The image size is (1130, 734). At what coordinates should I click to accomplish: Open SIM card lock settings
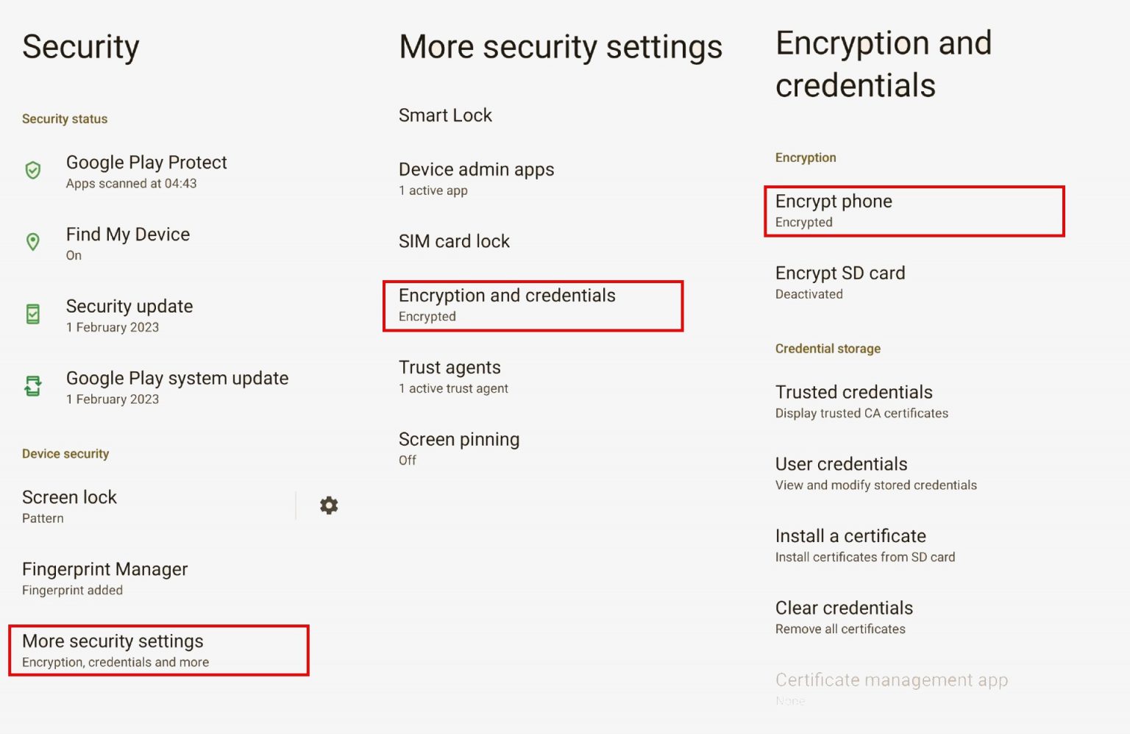pos(454,241)
